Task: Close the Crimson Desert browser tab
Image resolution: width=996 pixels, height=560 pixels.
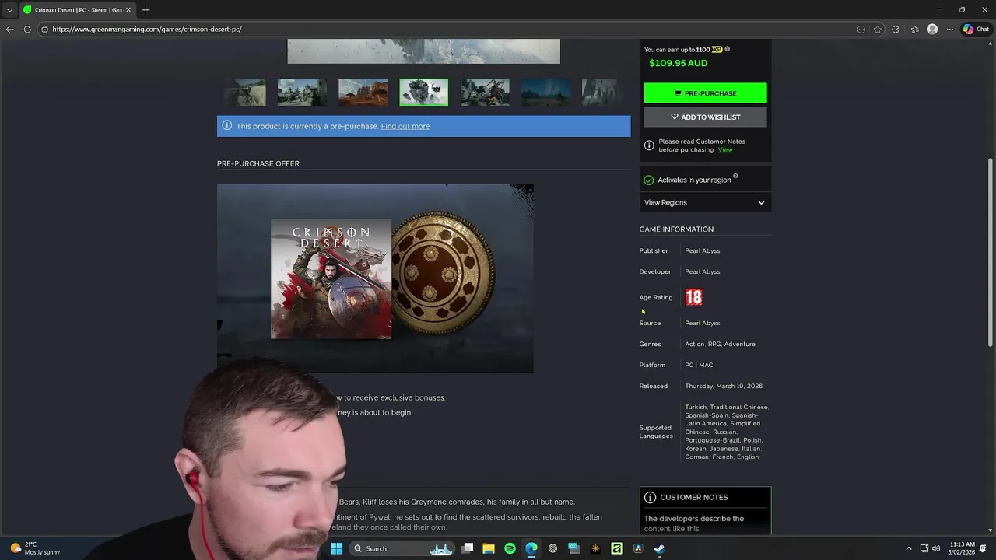Action: 128,9
